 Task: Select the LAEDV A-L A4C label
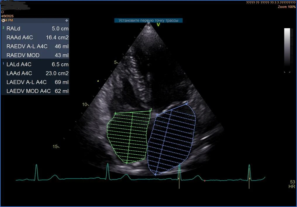pos(27,82)
